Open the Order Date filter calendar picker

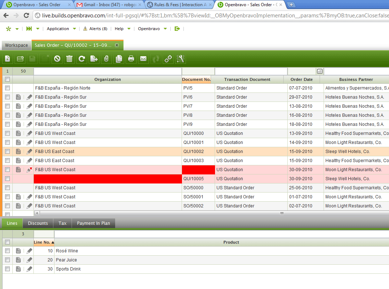(320, 71)
